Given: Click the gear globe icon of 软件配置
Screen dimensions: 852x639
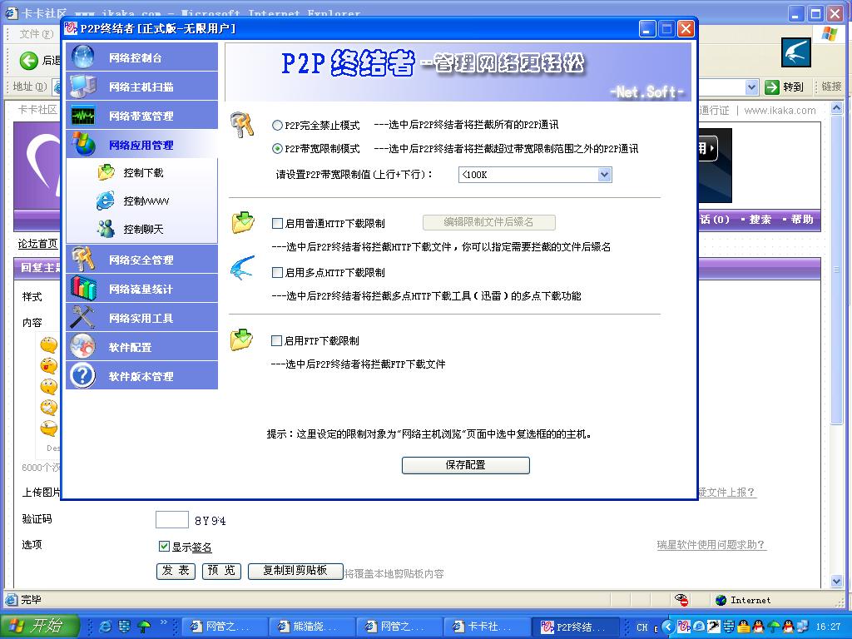Looking at the screenshot, I should point(82,347).
